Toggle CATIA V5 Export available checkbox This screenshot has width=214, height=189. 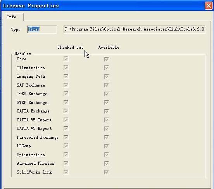(x=107, y=129)
